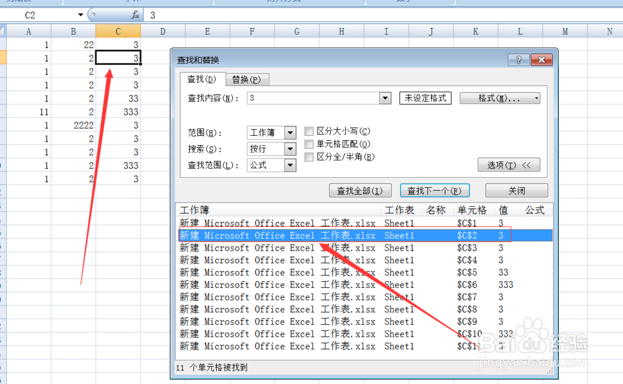Click cell B1 containing 22
Viewport: 623px width, 384px height.
click(x=74, y=44)
